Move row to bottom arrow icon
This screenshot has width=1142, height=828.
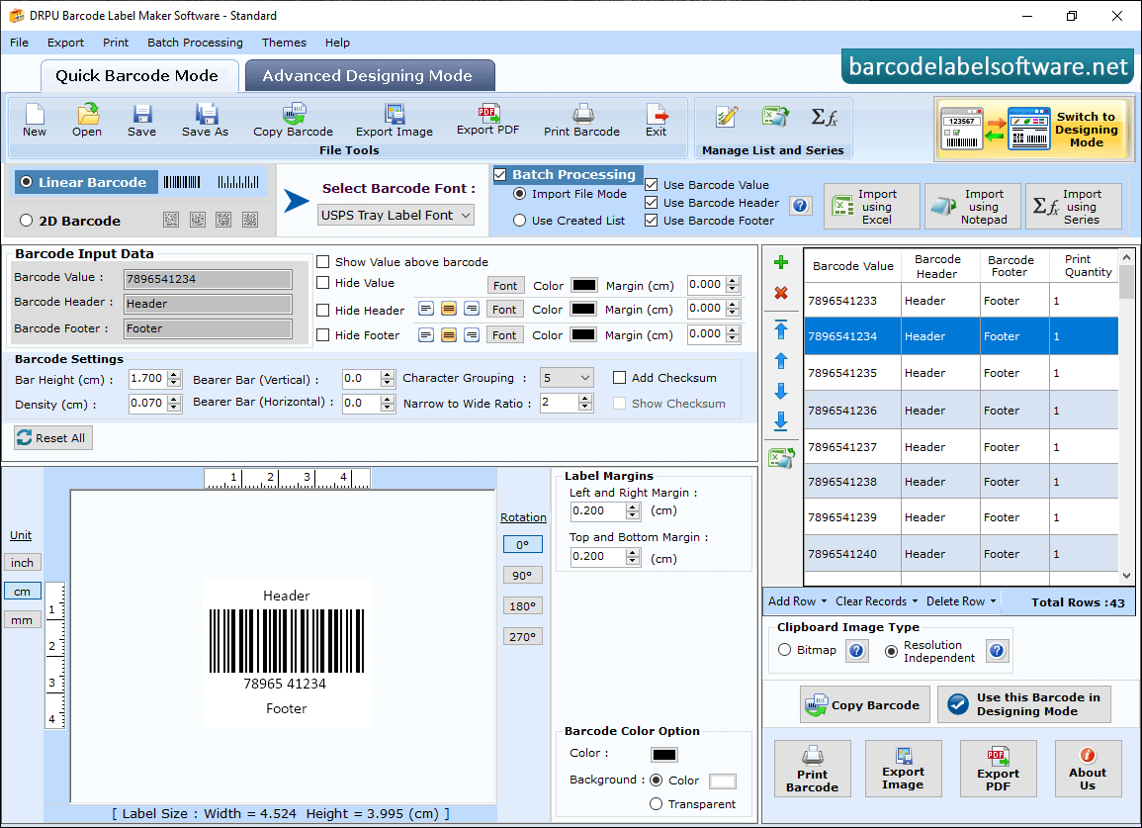coord(781,421)
